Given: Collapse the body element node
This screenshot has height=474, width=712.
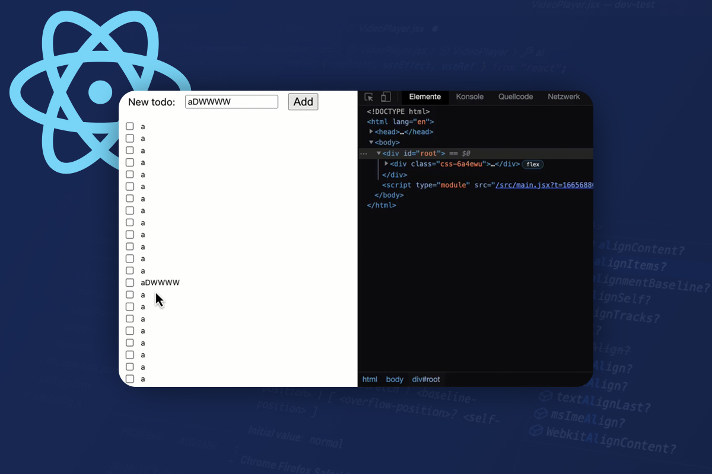Looking at the screenshot, I should pyautogui.click(x=371, y=142).
